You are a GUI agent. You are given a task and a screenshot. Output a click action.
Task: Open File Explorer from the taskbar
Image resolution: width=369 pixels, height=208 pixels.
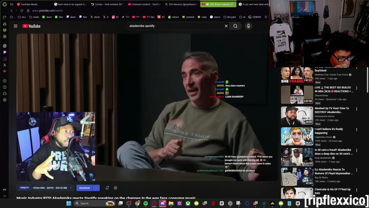(x=171, y=203)
